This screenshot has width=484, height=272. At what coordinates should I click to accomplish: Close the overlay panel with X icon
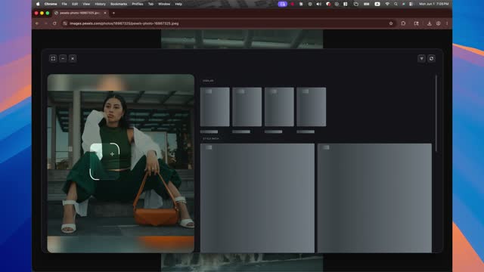pos(73,59)
